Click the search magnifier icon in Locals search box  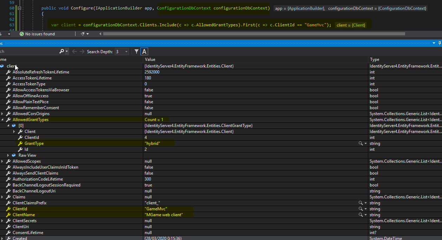tap(61, 51)
